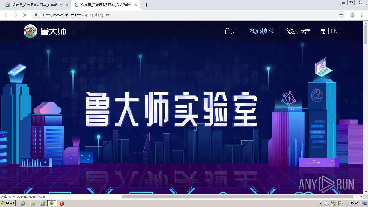The height and width of the screenshot is (207, 368).
Task: Click the 8:49 AM clock
Action: [x=353, y=203]
